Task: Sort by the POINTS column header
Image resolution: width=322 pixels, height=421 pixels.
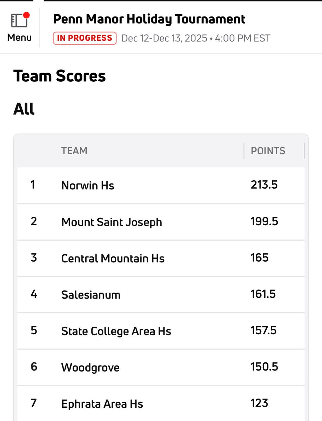Action: click(268, 151)
